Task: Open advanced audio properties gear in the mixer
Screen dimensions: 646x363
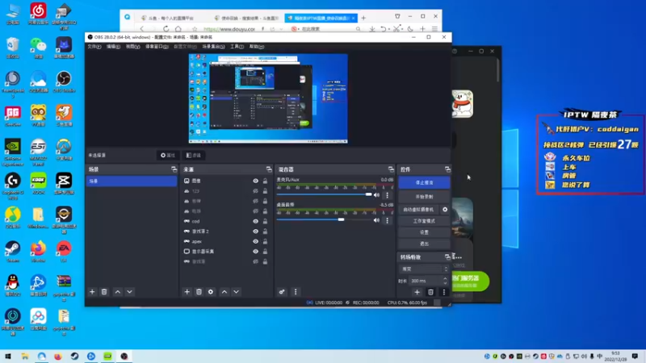Action: (282, 292)
